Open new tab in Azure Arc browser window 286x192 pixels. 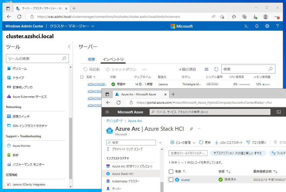[173, 94]
